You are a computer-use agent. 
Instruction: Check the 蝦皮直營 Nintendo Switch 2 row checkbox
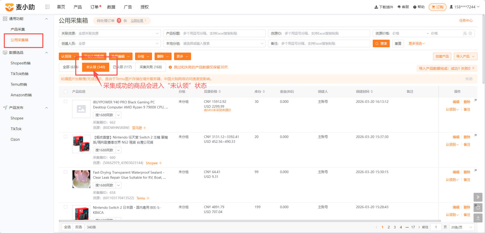[66, 136]
